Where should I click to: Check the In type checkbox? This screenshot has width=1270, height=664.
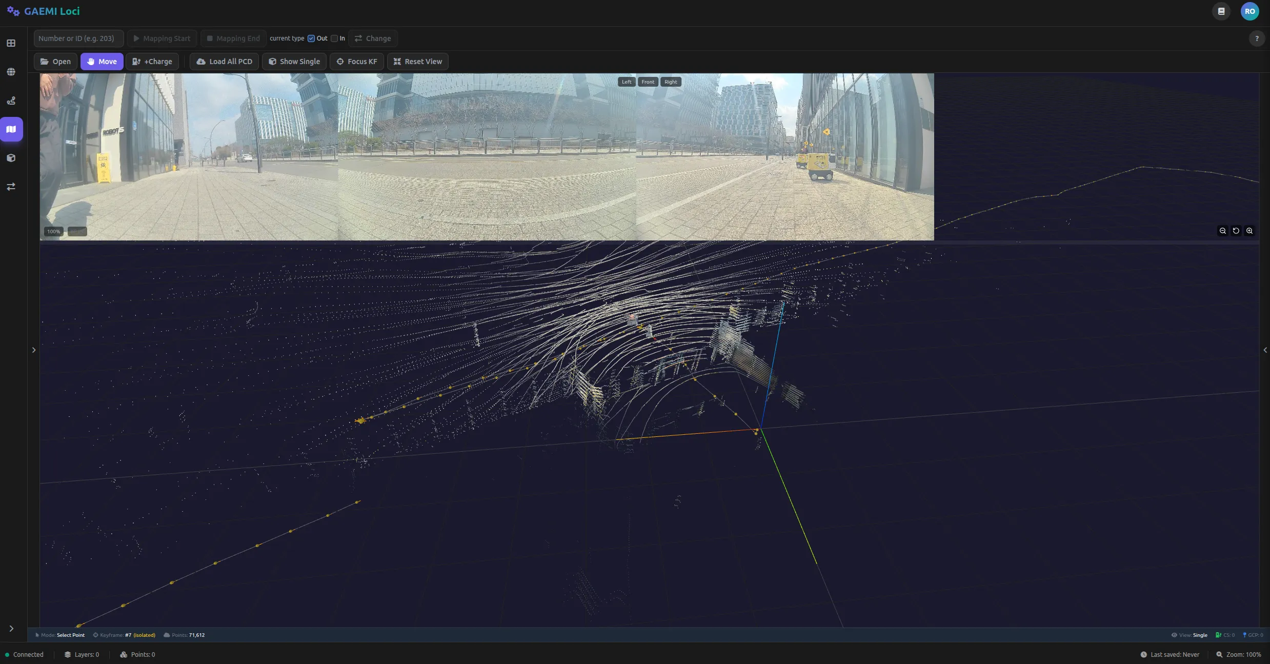click(x=334, y=38)
